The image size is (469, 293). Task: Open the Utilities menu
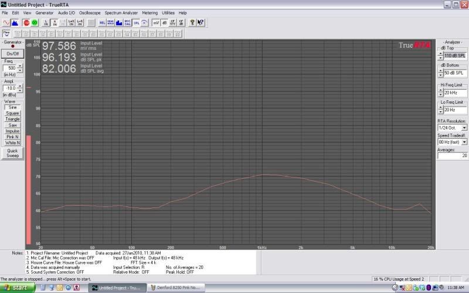tap(168, 13)
